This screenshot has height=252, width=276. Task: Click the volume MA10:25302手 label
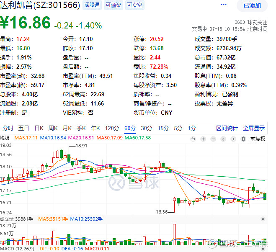tap(86, 219)
